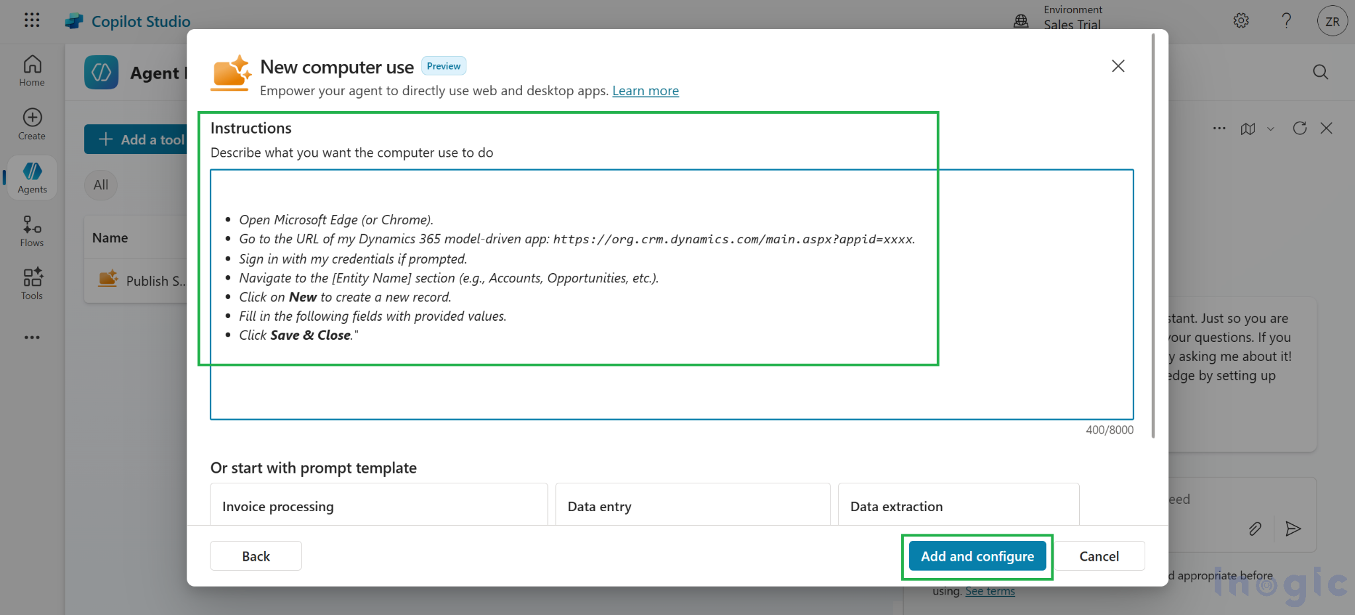Open Flows in the sidebar
Screen dimensions: 1355x615
coord(32,231)
